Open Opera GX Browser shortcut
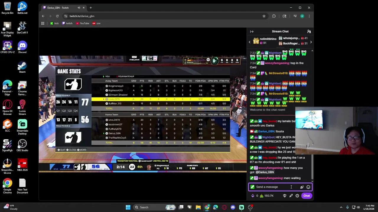 tap(7, 107)
